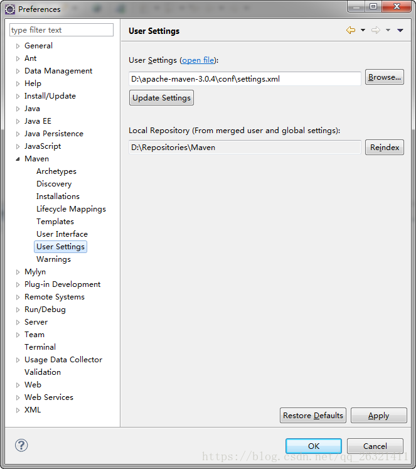Click the Browse... button
Image resolution: width=416 pixels, height=469 pixels.
click(385, 77)
